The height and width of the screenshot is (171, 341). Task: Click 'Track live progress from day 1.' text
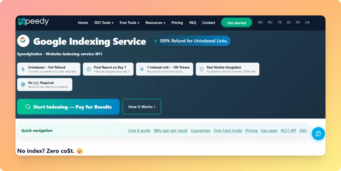[112, 71]
